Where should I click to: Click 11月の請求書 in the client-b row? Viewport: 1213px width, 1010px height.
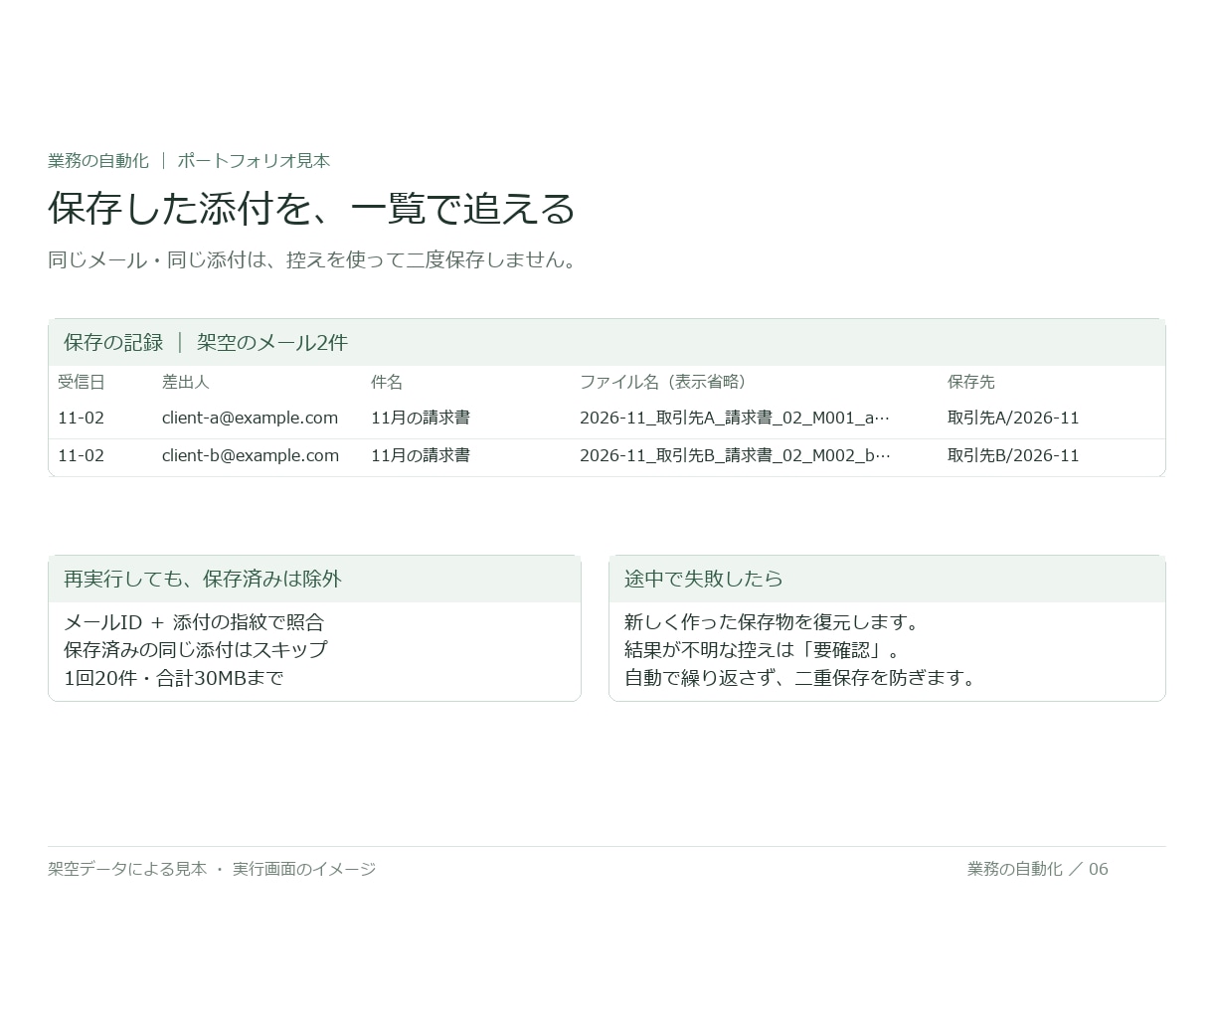(x=421, y=456)
